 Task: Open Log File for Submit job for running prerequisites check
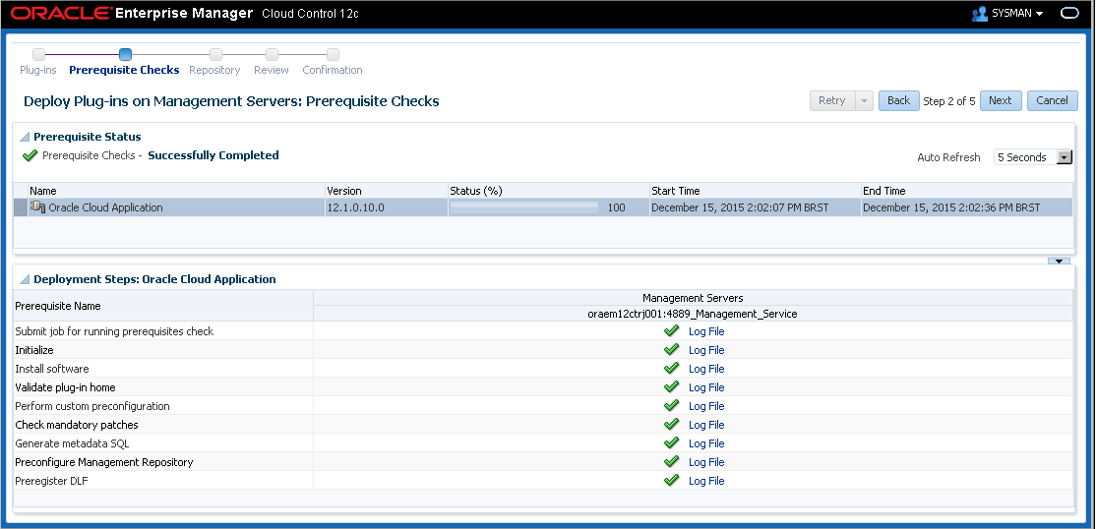(706, 331)
